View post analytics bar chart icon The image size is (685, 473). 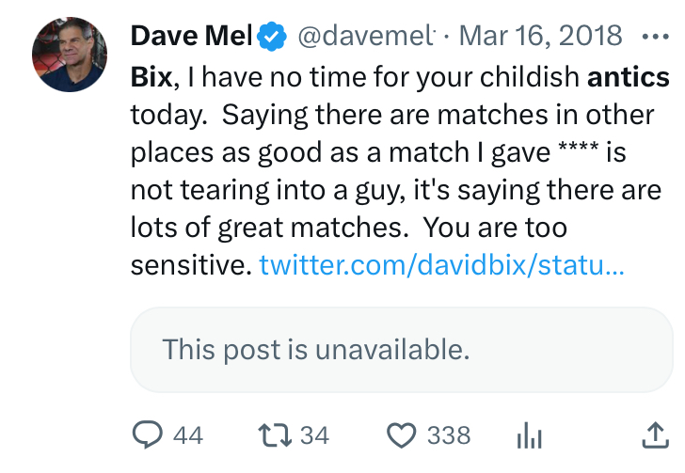tap(530, 435)
